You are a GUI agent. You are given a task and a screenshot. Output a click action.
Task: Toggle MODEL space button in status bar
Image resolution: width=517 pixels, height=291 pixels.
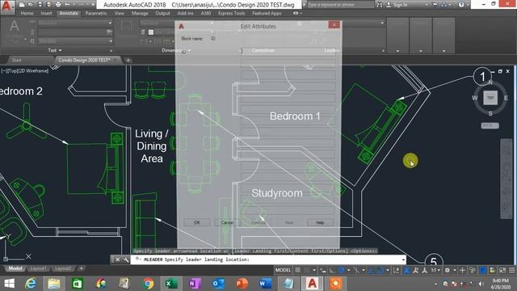pos(283,270)
